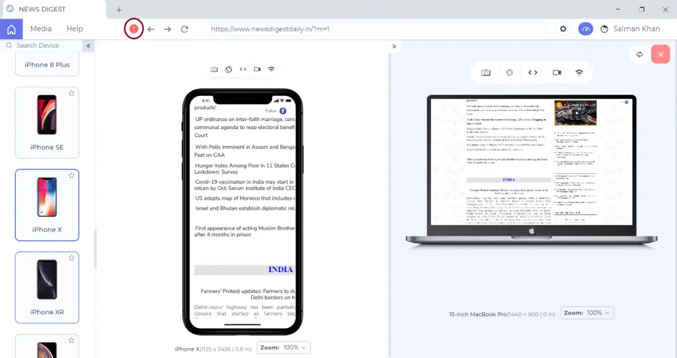The height and width of the screenshot is (358, 677).
Task: Click the Home icon button
Action: pyautogui.click(x=11, y=29)
